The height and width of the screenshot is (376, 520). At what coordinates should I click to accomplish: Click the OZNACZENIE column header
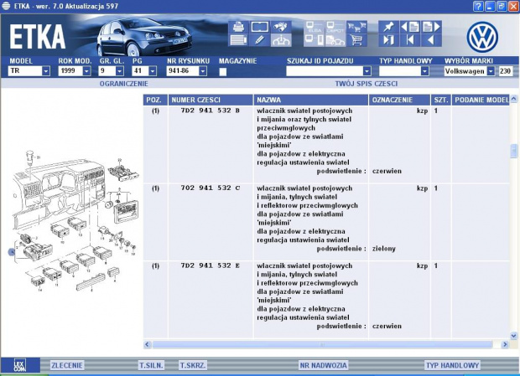tap(399, 100)
